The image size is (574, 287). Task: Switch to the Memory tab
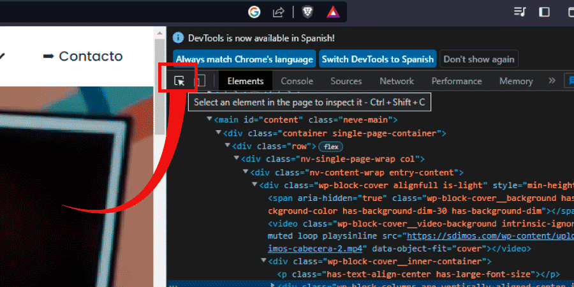[x=516, y=81]
